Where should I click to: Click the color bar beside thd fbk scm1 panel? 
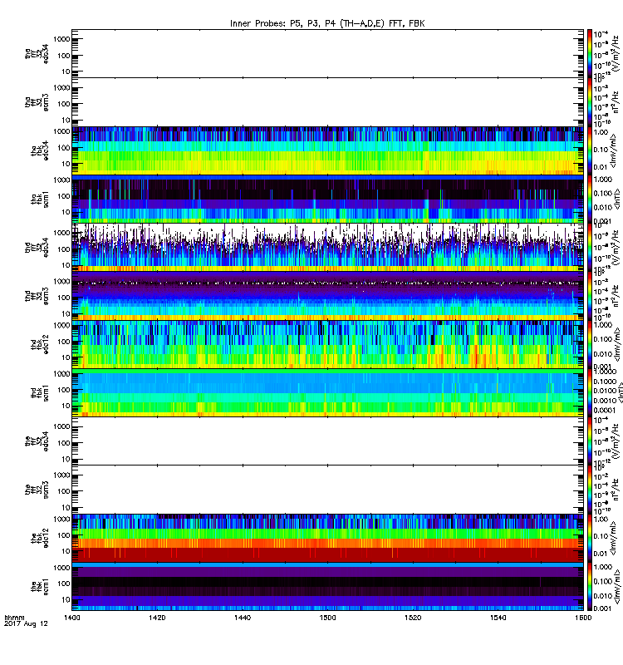[589, 393]
